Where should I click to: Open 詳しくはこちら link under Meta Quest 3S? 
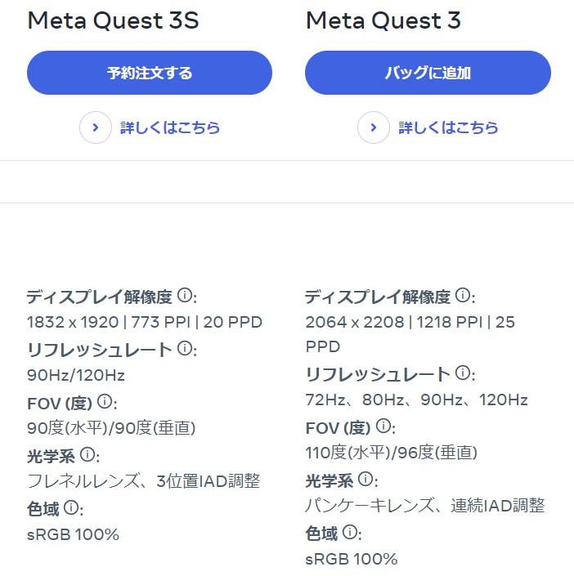[170, 127]
